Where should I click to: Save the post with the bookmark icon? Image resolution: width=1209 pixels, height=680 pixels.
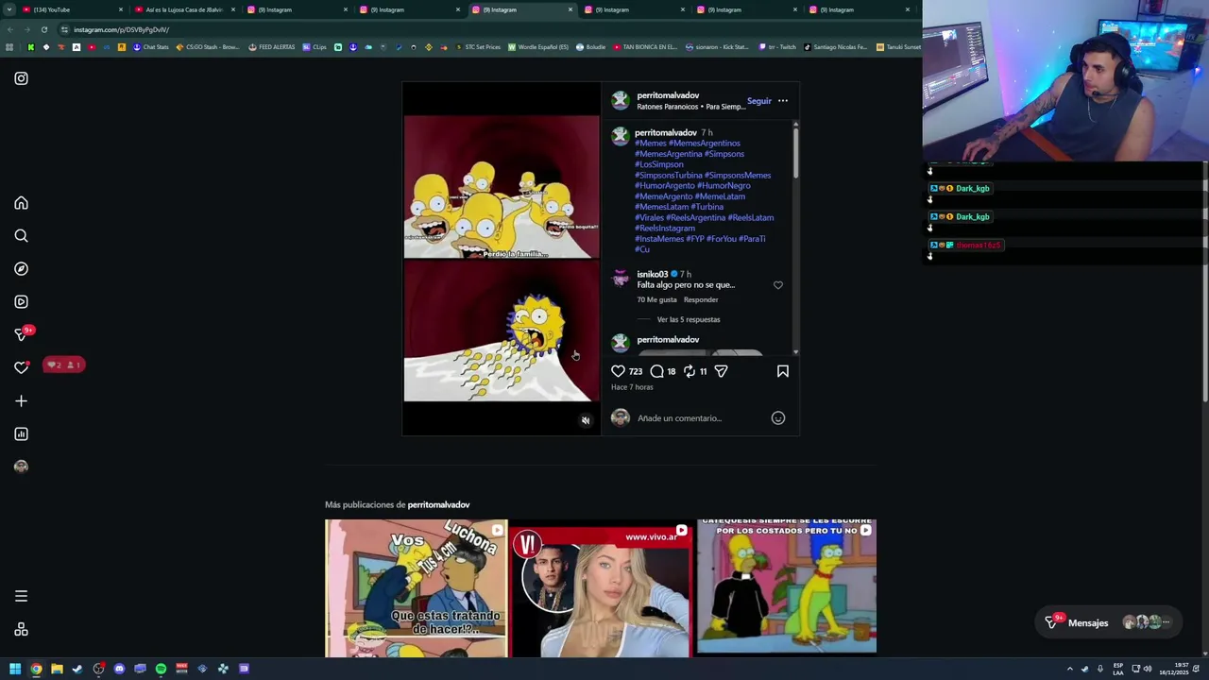(782, 371)
